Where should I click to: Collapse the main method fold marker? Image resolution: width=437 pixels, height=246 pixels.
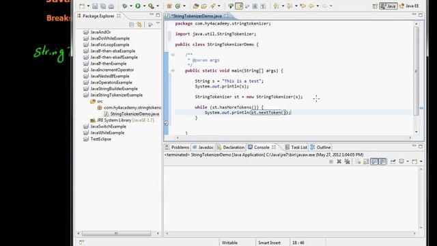(x=173, y=70)
